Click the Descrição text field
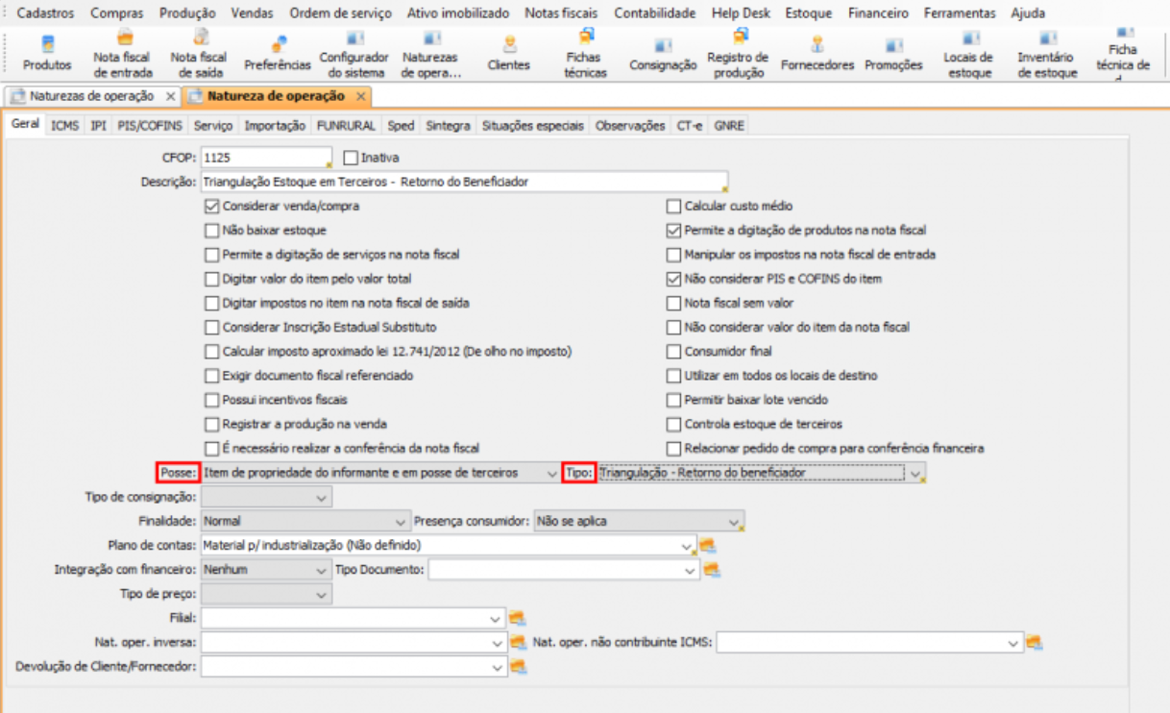 (x=461, y=182)
